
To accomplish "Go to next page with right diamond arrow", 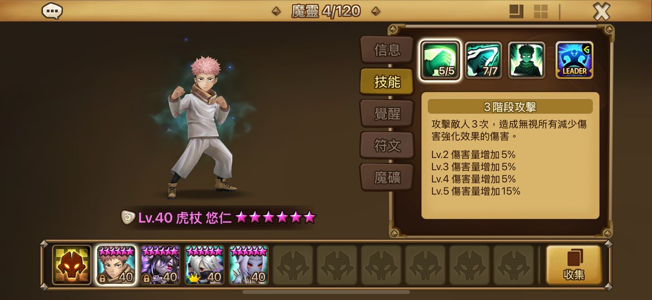I will coord(375,11).
